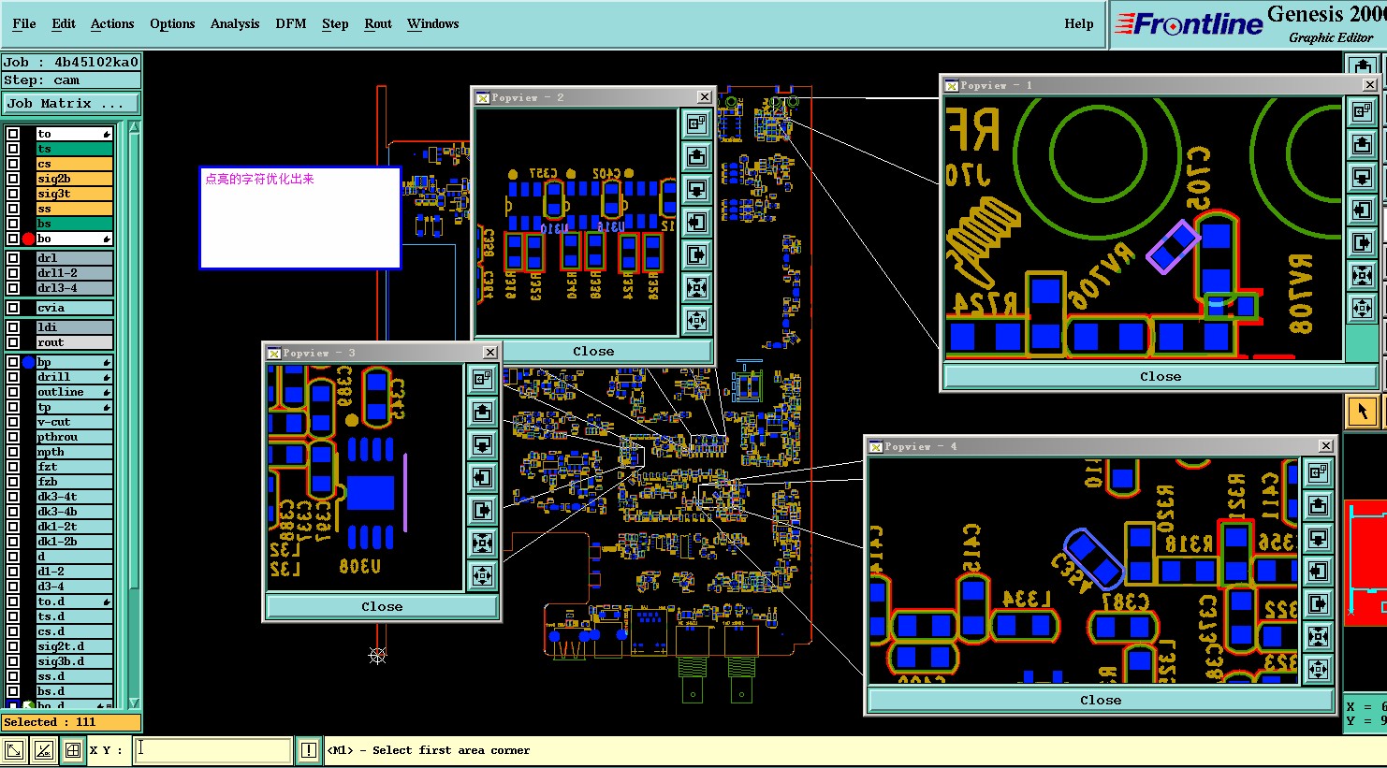Select the arrow pointer tool
This screenshot has width=1387, height=768.
pos(1363,411)
